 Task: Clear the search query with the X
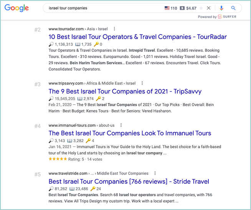coord(209,8)
